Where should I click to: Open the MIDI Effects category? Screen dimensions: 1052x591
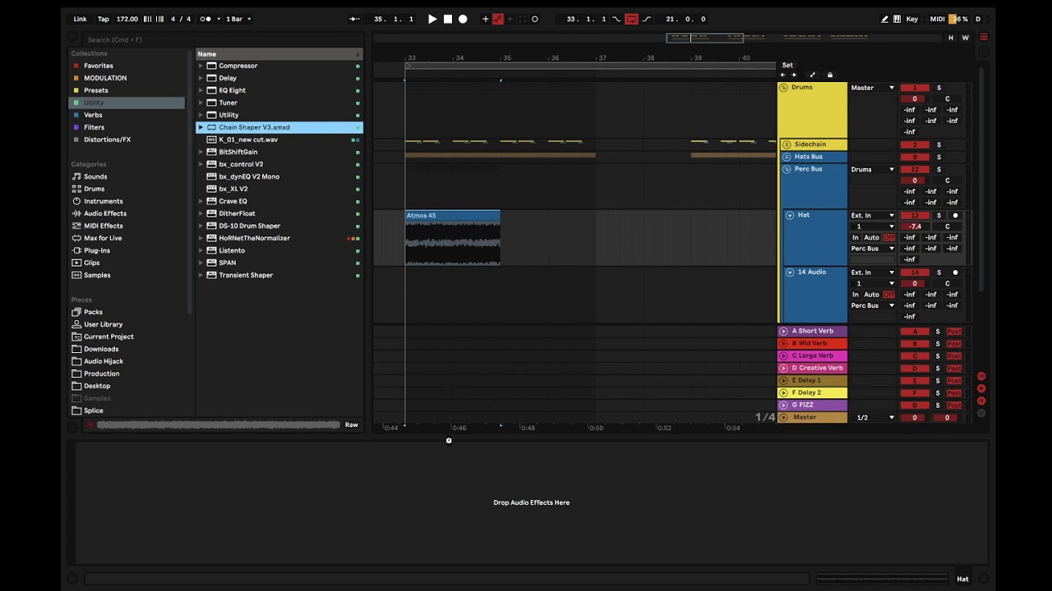[x=103, y=226]
